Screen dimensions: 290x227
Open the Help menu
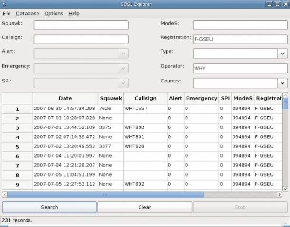click(x=74, y=13)
